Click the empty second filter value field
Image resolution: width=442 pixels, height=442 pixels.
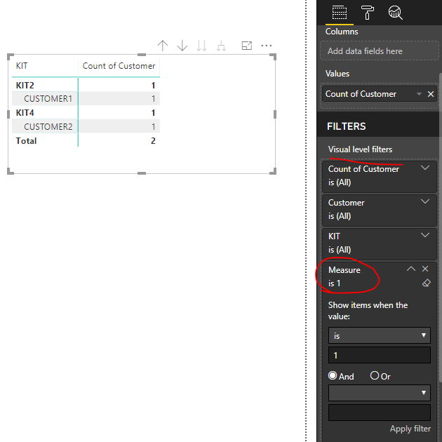(x=379, y=413)
